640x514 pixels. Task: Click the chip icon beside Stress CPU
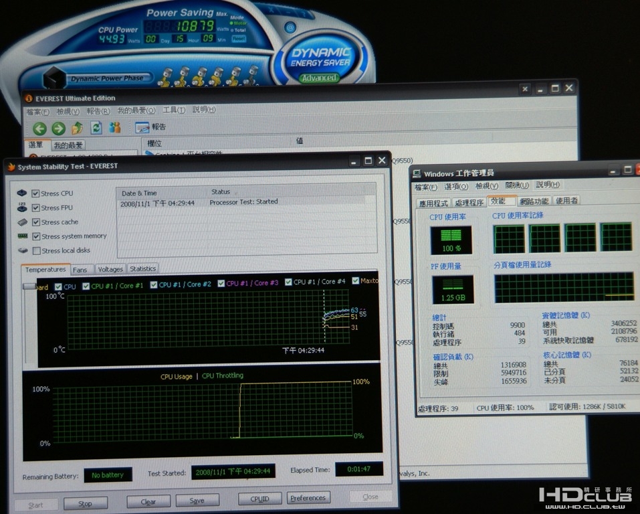coord(22,193)
